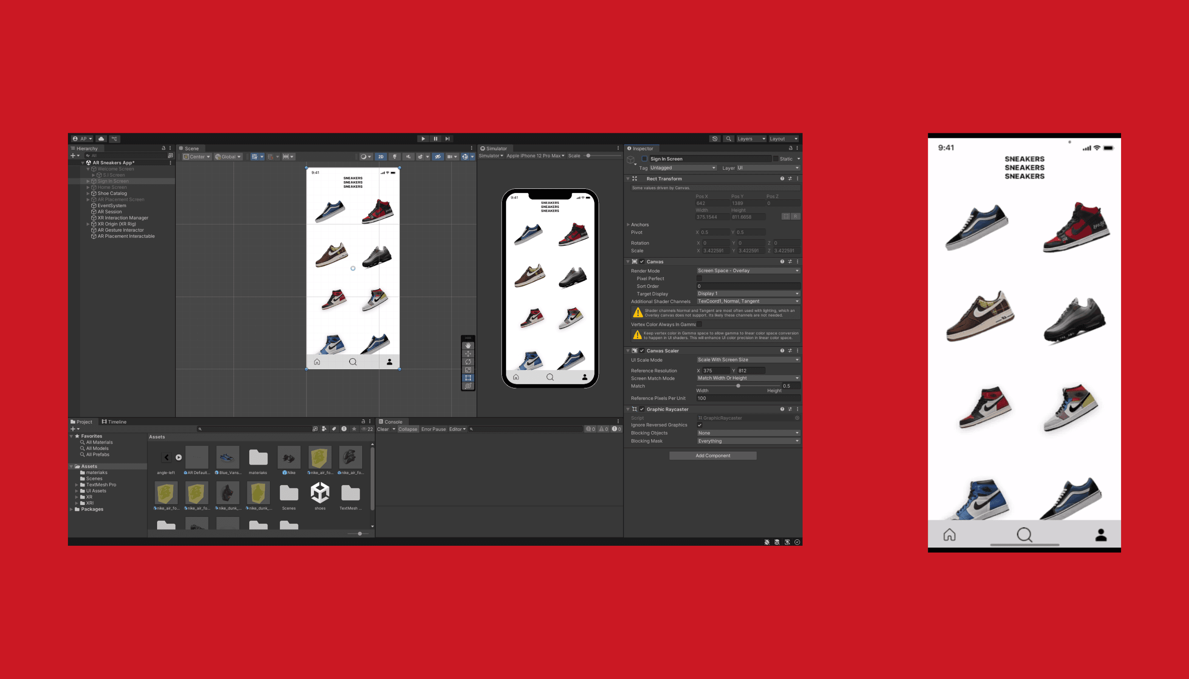Screen dimensions: 1189x679
Task: Open the Screen Match Mode dropdown
Action: 748,378
